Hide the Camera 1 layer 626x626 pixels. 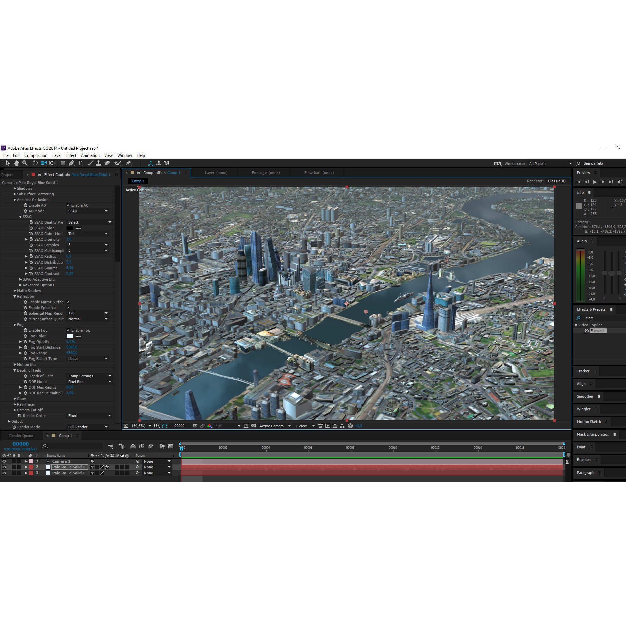click(4, 461)
